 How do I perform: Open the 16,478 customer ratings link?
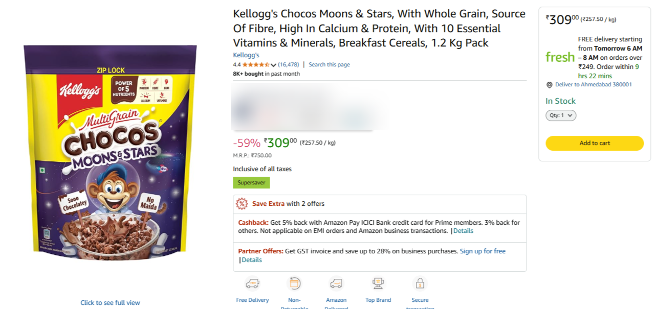tap(289, 64)
